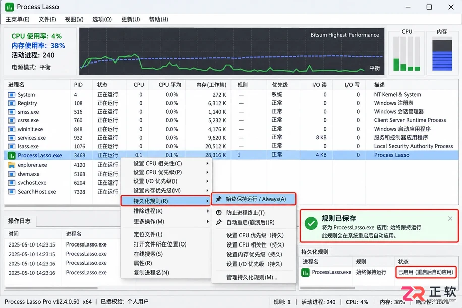Image resolution: width=462 pixels, height=308 pixels.
Task: Click the Process Lasso title bar icon
Action: tap(10, 7)
